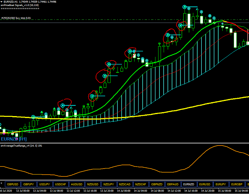
Task: Select the active EURNZD symbol button
Action: [x=189, y=184]
